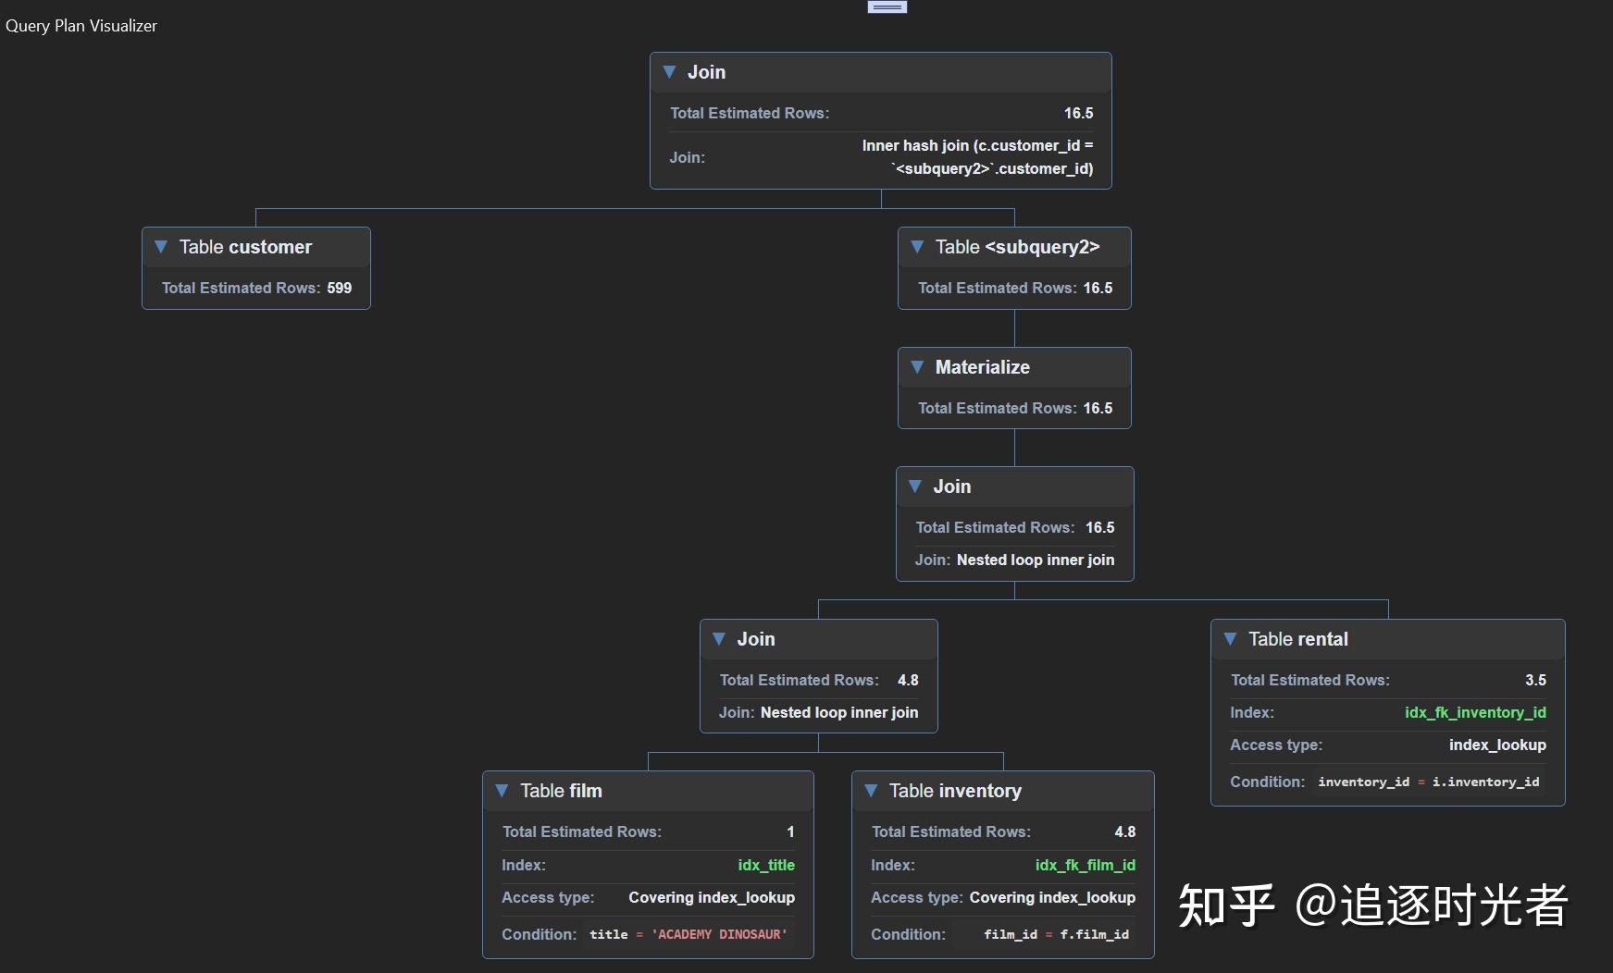
Task: Click the collapse triangle on Table inventory node
Action: tap(871, 791)
